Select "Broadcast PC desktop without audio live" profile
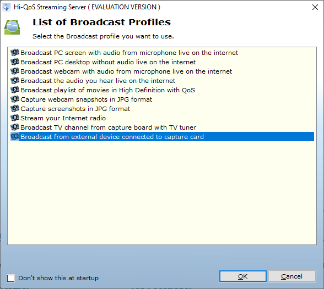Viewport: 324px width, 289px height. point(108,62)
